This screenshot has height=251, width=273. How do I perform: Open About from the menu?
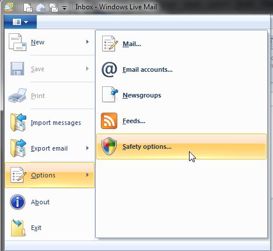50,202
